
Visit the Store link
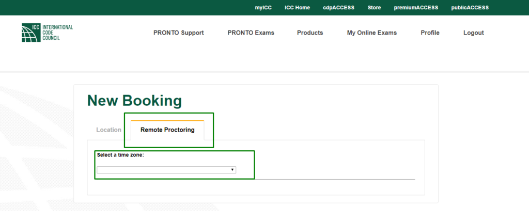pyautogui.click(x=374, y=8)
